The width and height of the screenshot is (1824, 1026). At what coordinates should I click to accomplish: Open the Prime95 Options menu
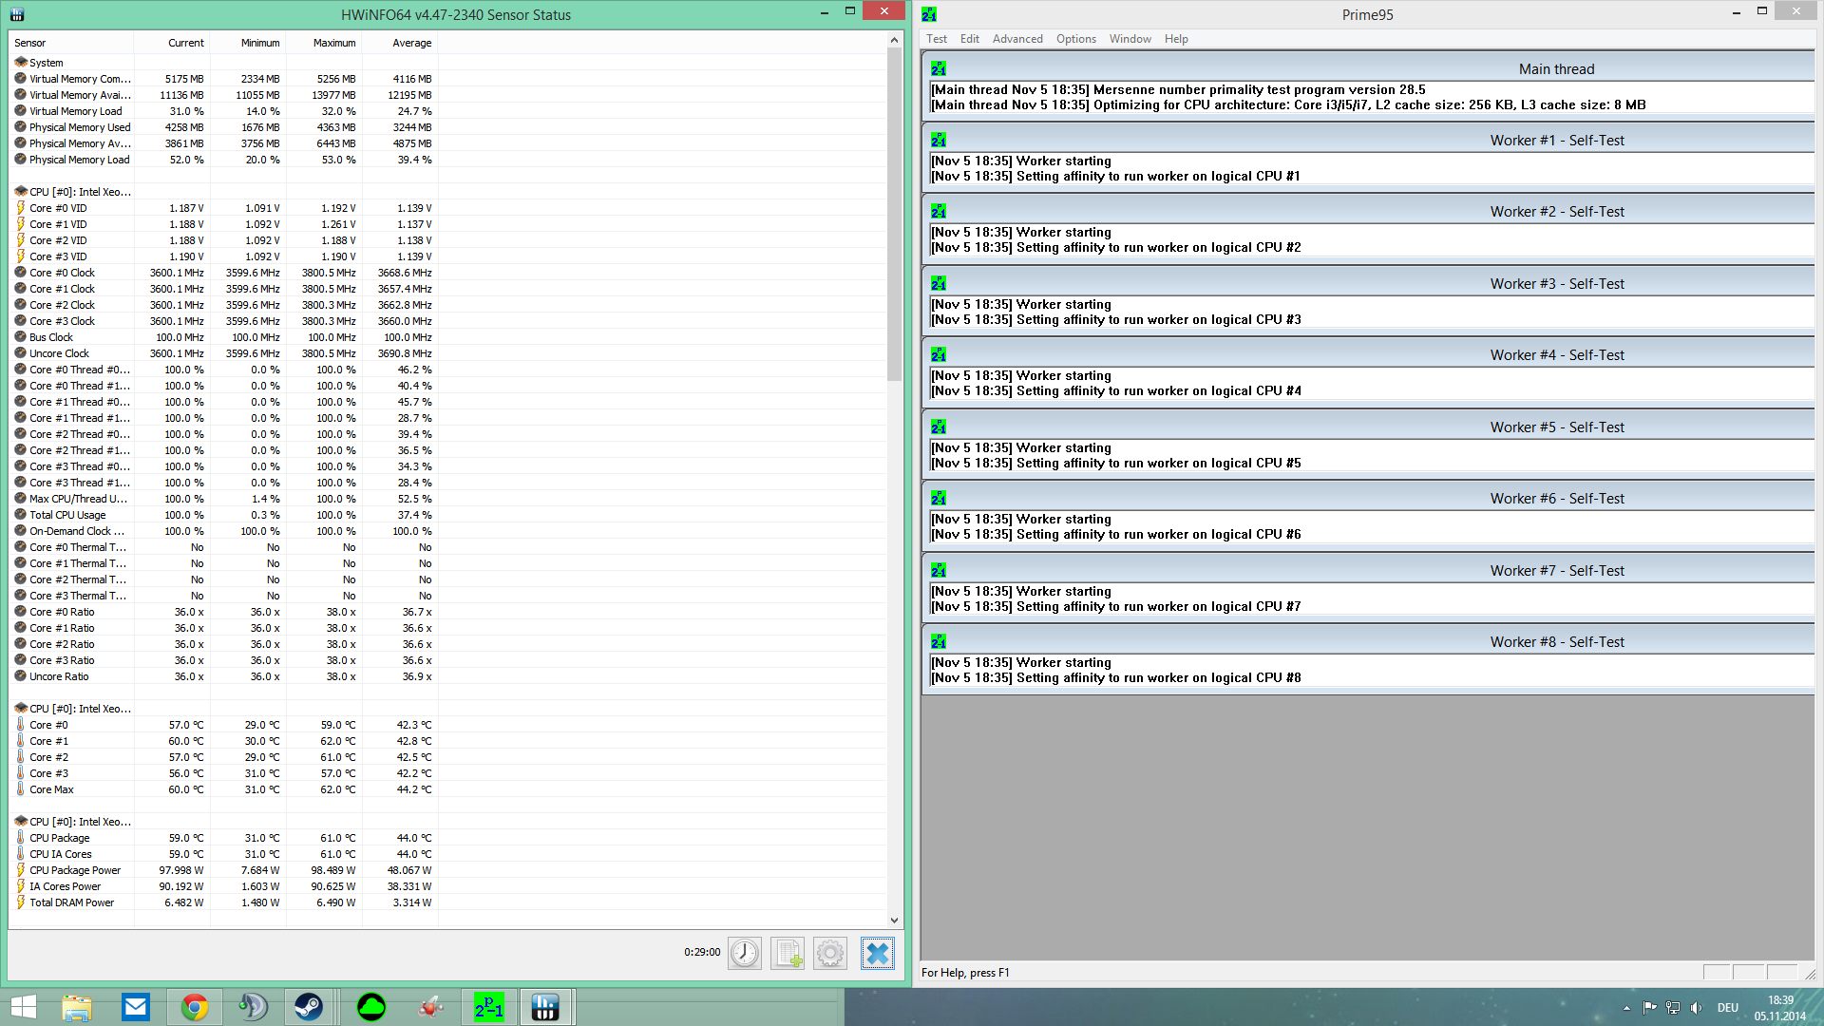click(x=1075, y=39)
